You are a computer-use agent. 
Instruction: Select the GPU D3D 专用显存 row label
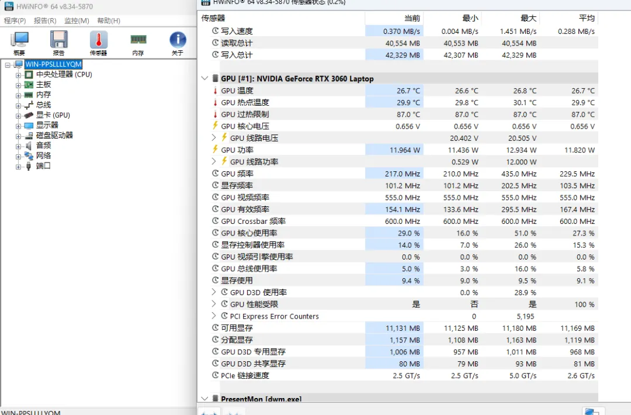tap(253, 352)
